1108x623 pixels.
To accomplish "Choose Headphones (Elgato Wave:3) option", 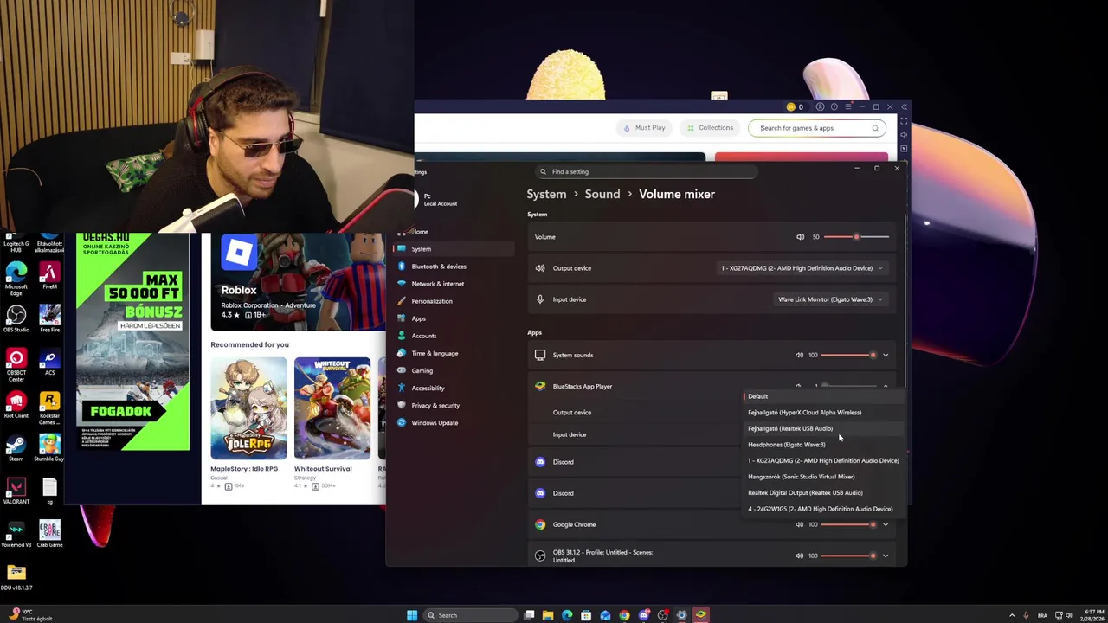I will pyautogui.click(x=822, y=445).
